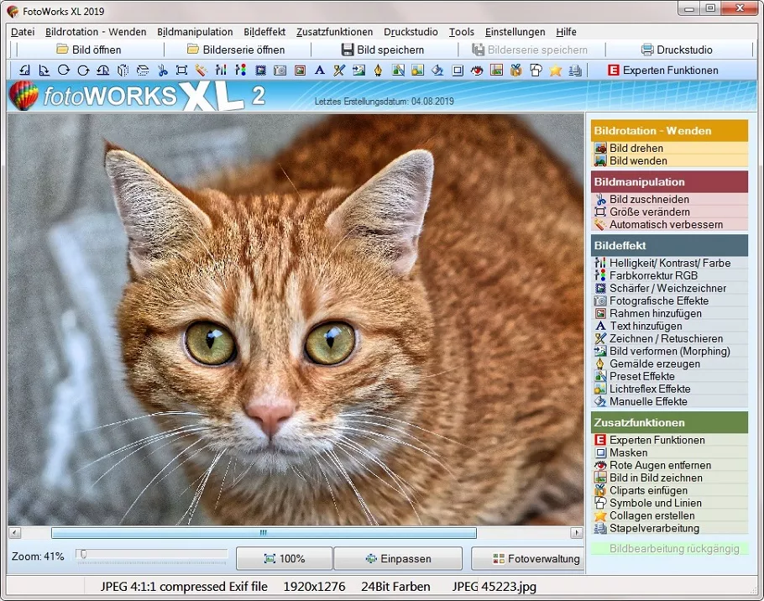Click the yellow star collage icon in the toolbar
This screenshot has width=764, height=601.
tap(555, 71)
